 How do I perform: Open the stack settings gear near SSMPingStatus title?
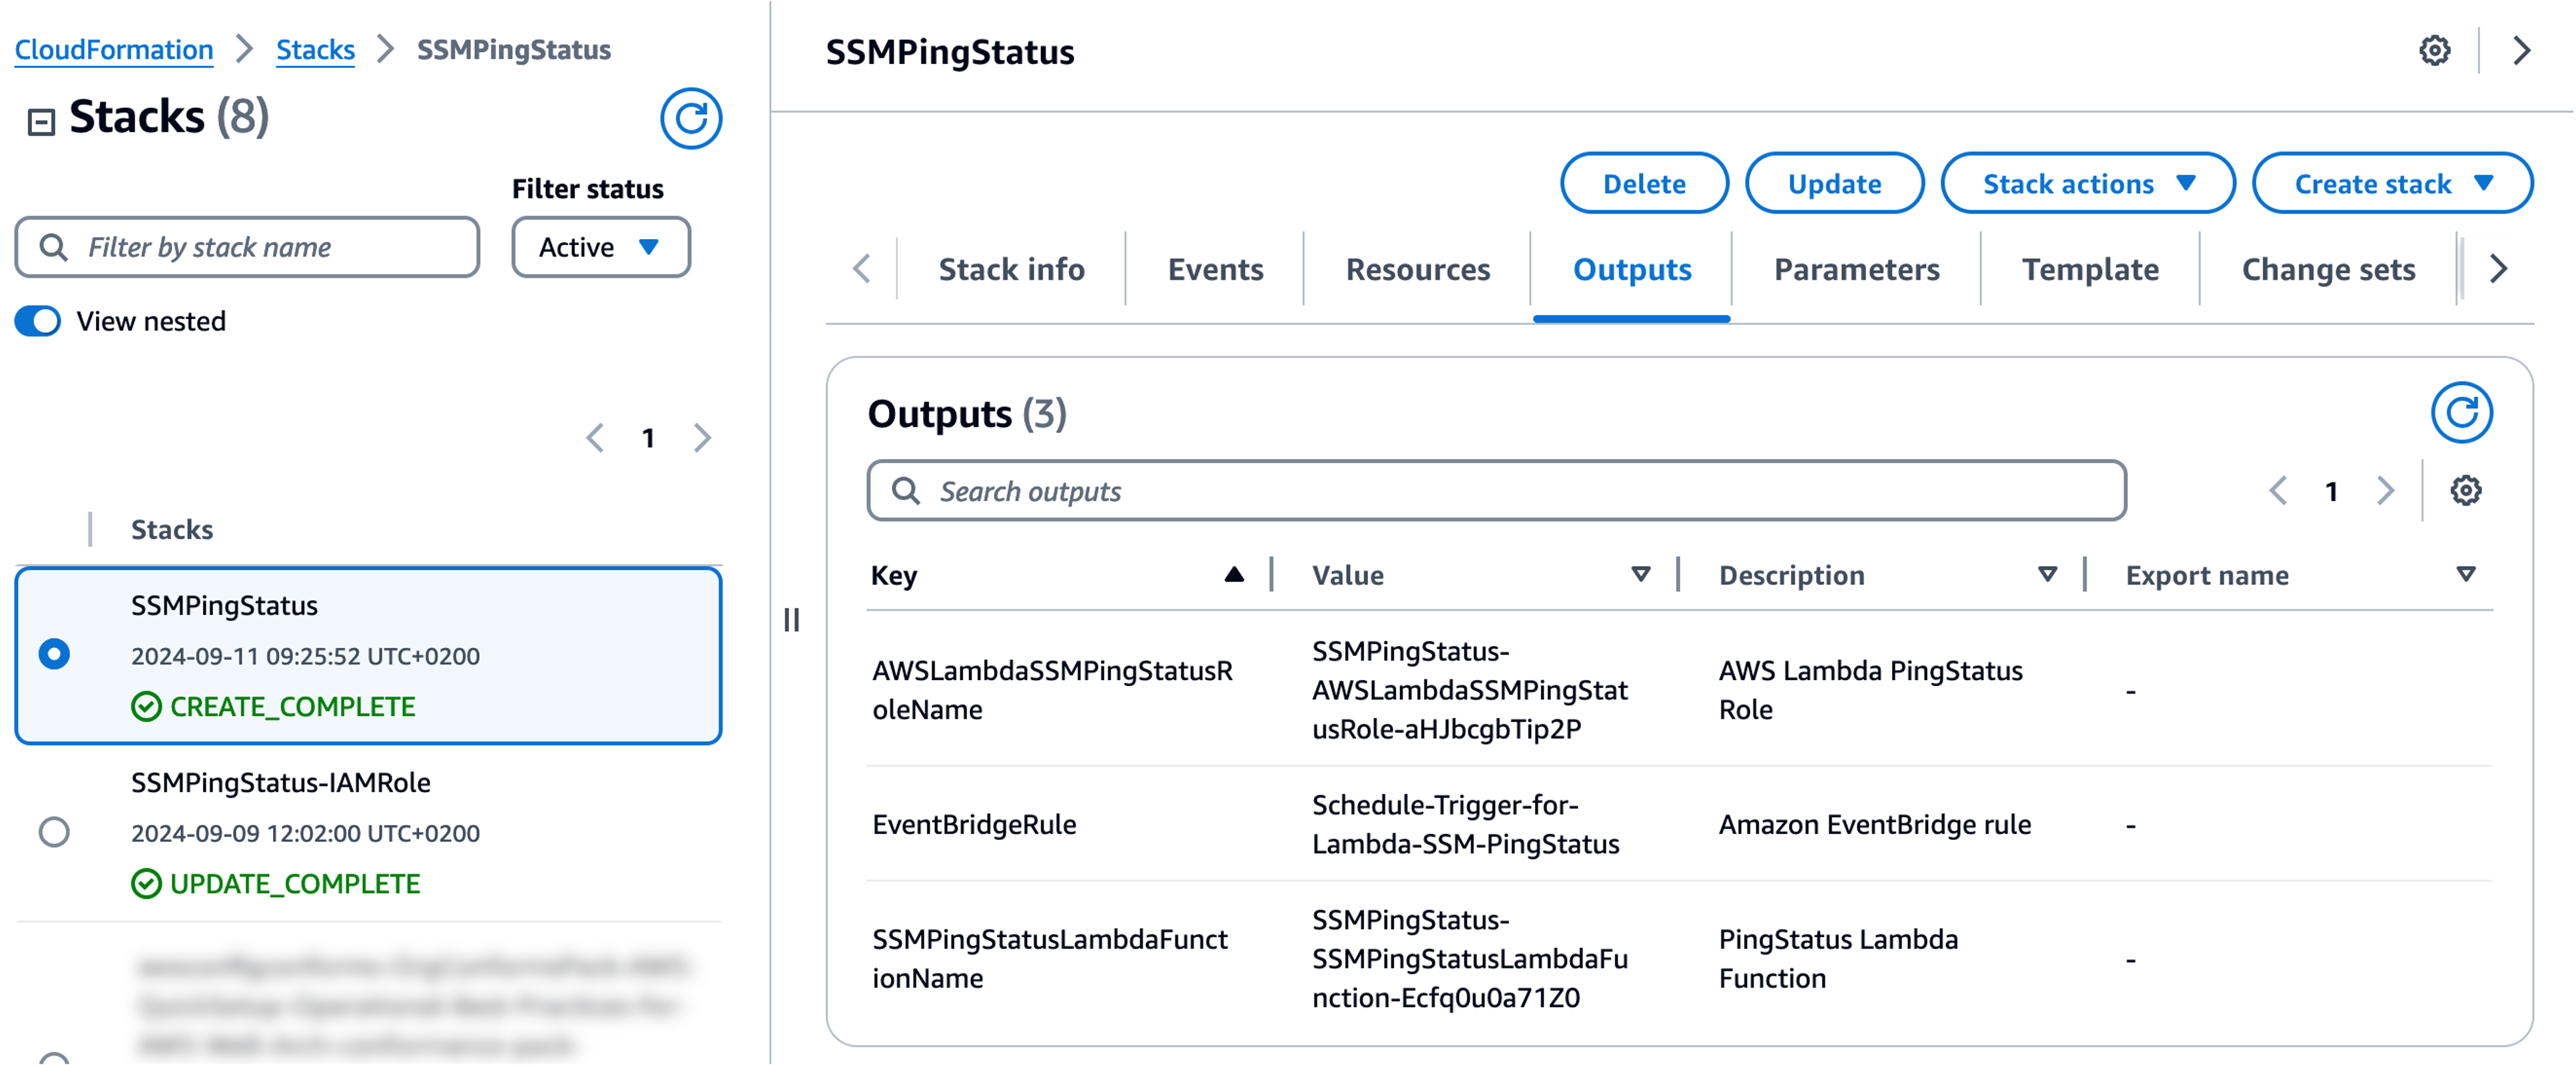[2436, 51]
